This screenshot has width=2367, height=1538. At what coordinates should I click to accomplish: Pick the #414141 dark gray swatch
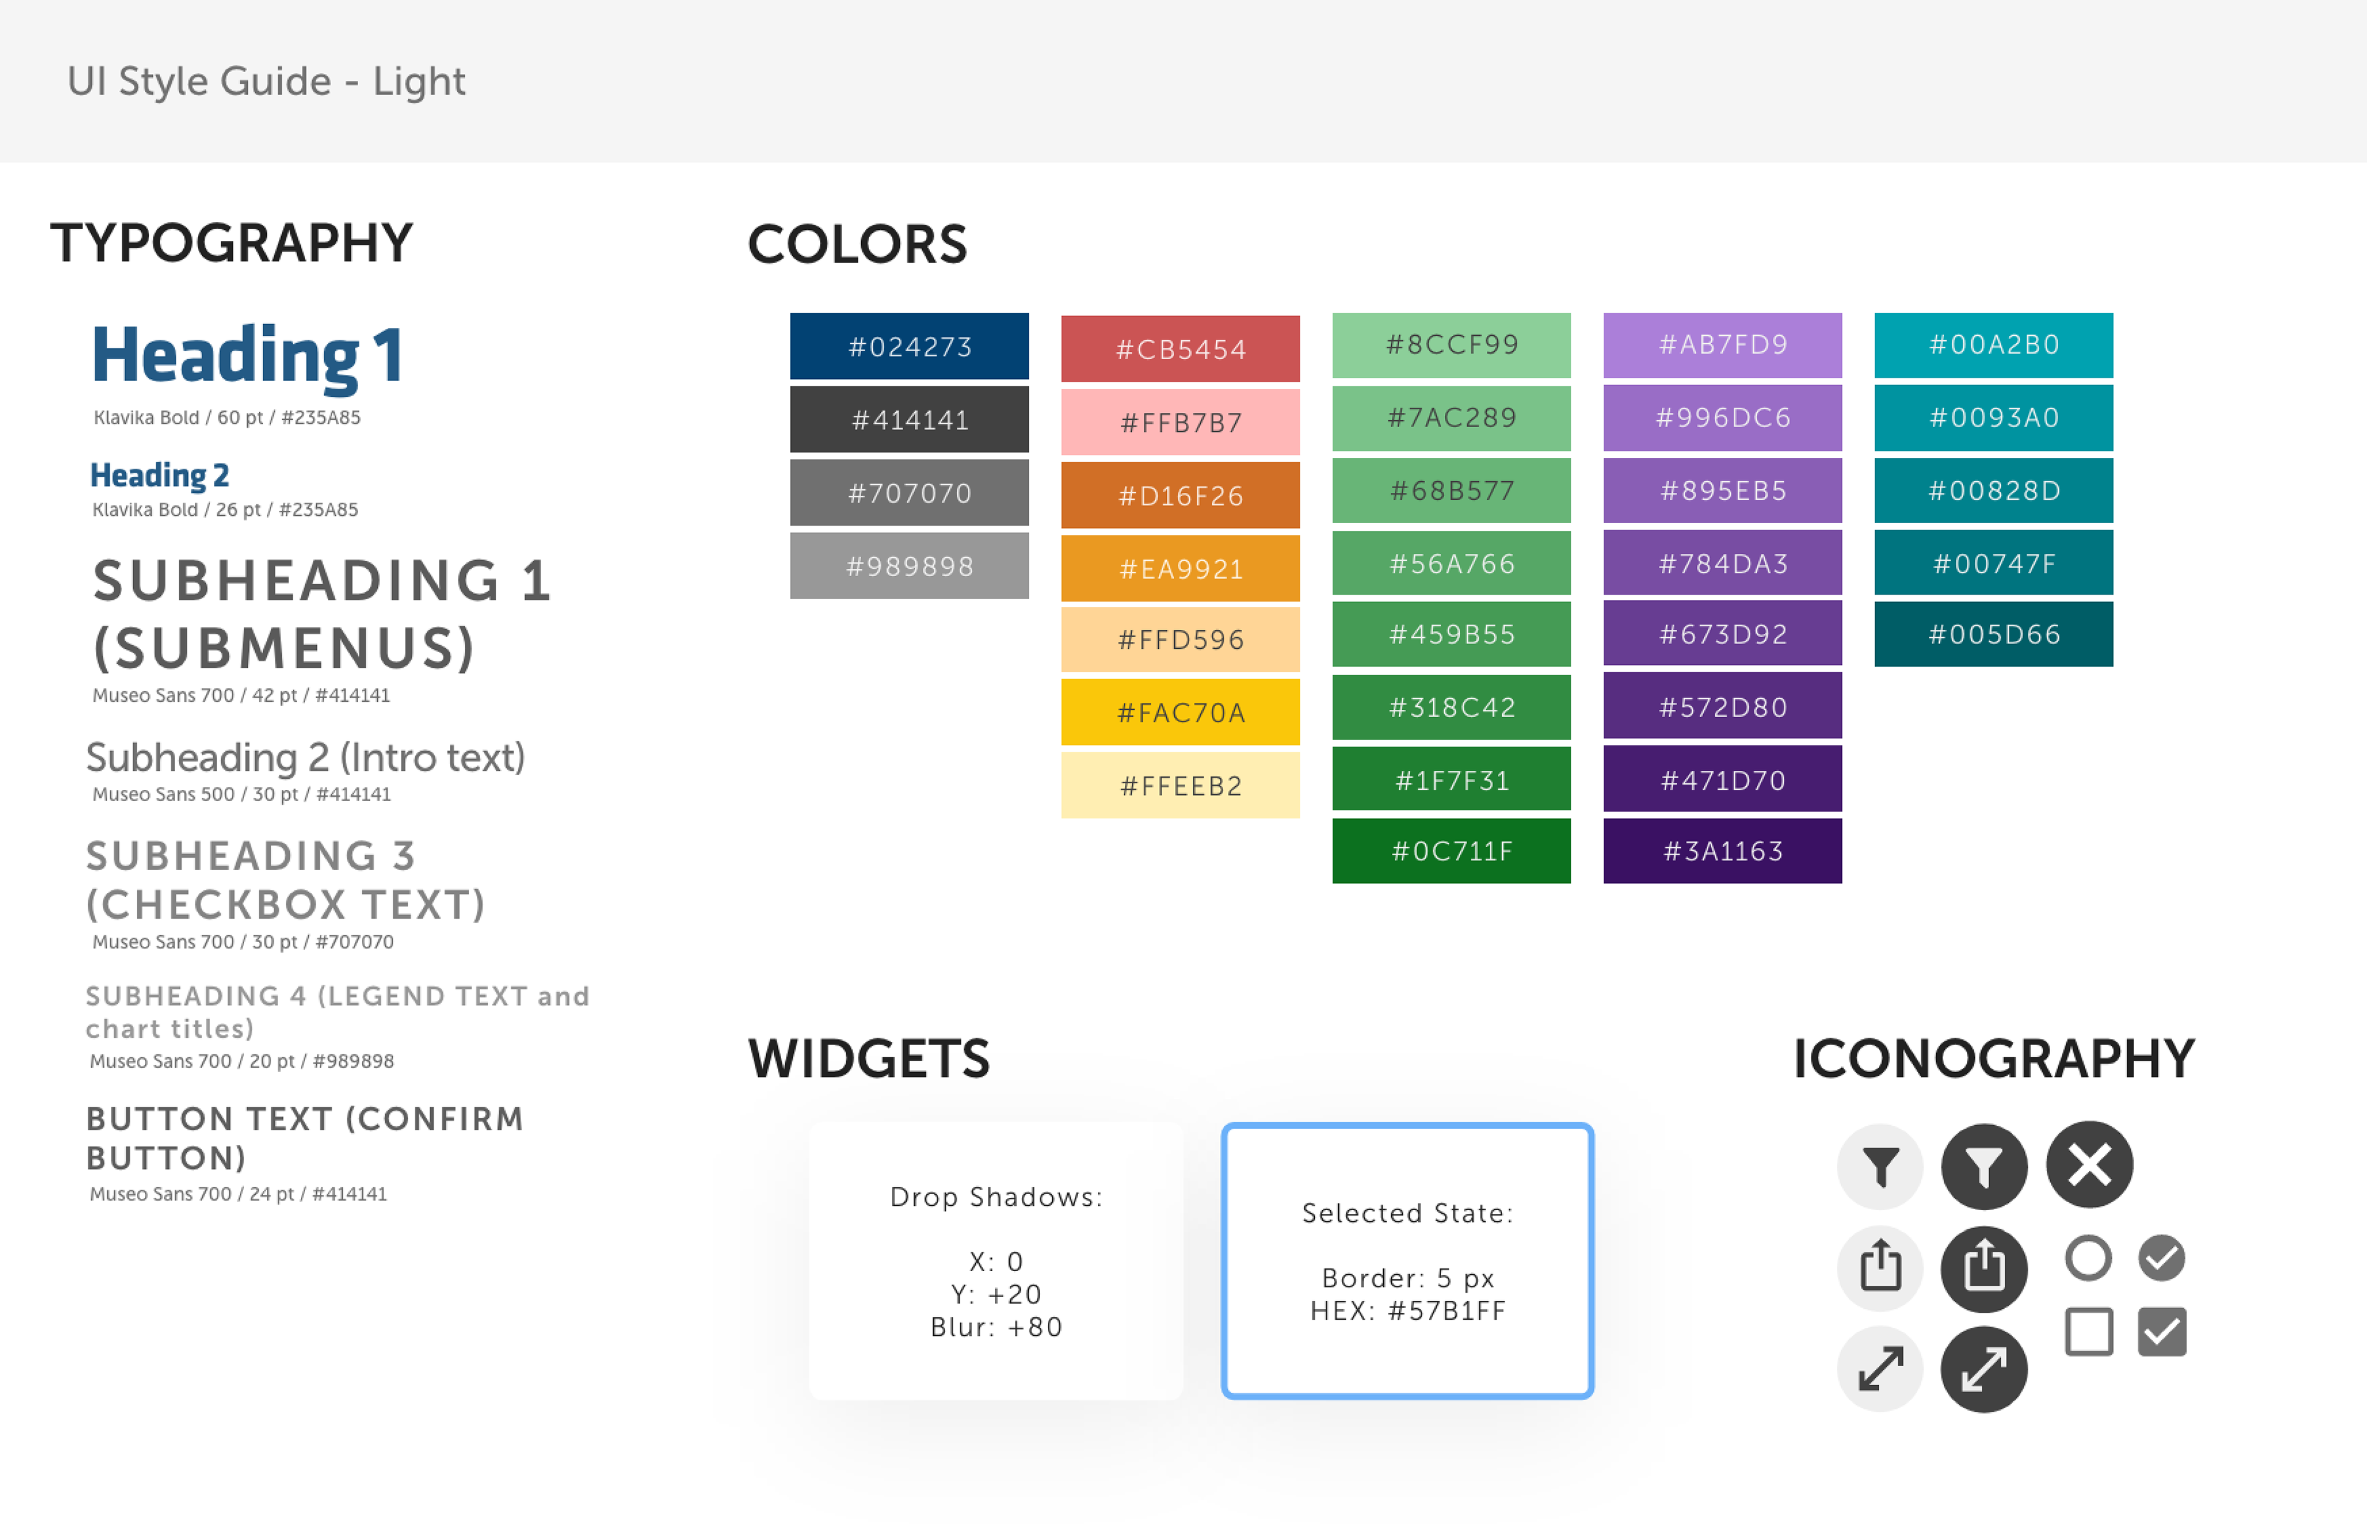909,420
